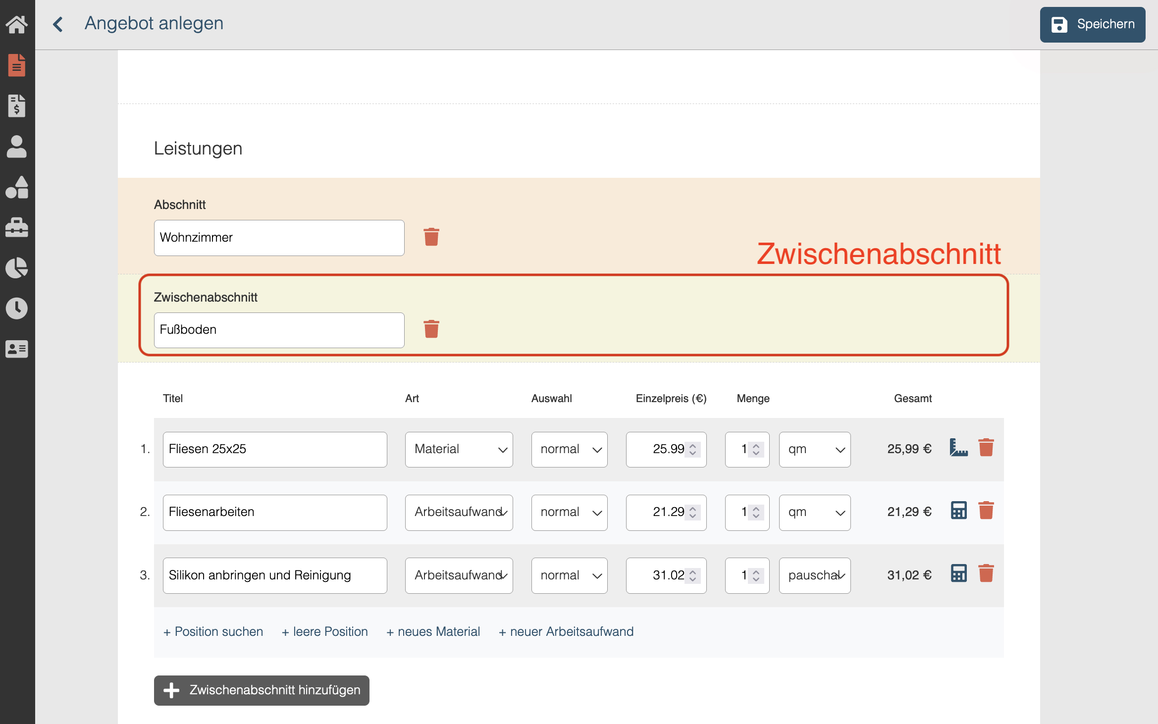Open the toolbox icon in sidebar
Viewport: 1158px width, 724px height.
[x=17, y=227]
